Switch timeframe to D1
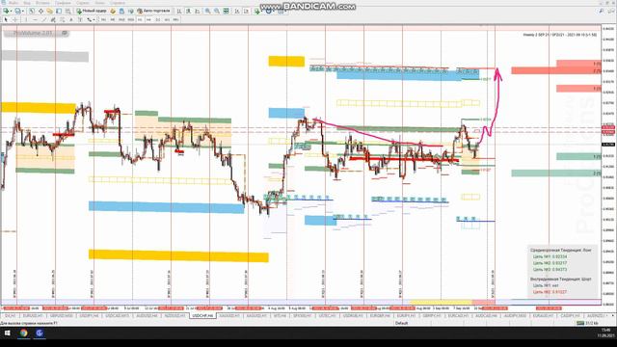Image resolution: width=617 pixels, height=347 pixels. click(x=158, y=19)
